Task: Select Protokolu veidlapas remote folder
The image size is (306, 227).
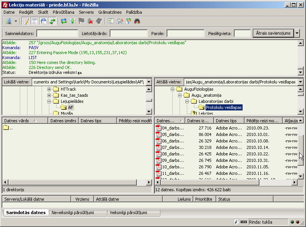Action: 224,107
